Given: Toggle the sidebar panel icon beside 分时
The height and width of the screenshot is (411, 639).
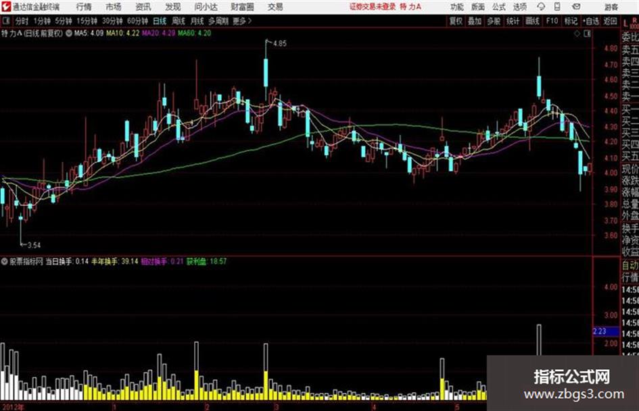Looking at the screenshot, I should [6, 20].
